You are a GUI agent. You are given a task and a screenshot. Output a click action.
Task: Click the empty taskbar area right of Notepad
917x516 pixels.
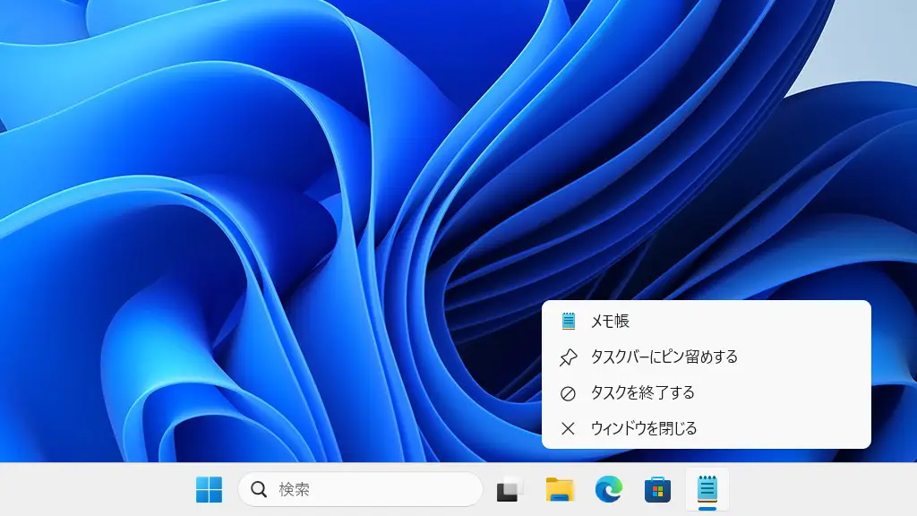pos(824,489)
